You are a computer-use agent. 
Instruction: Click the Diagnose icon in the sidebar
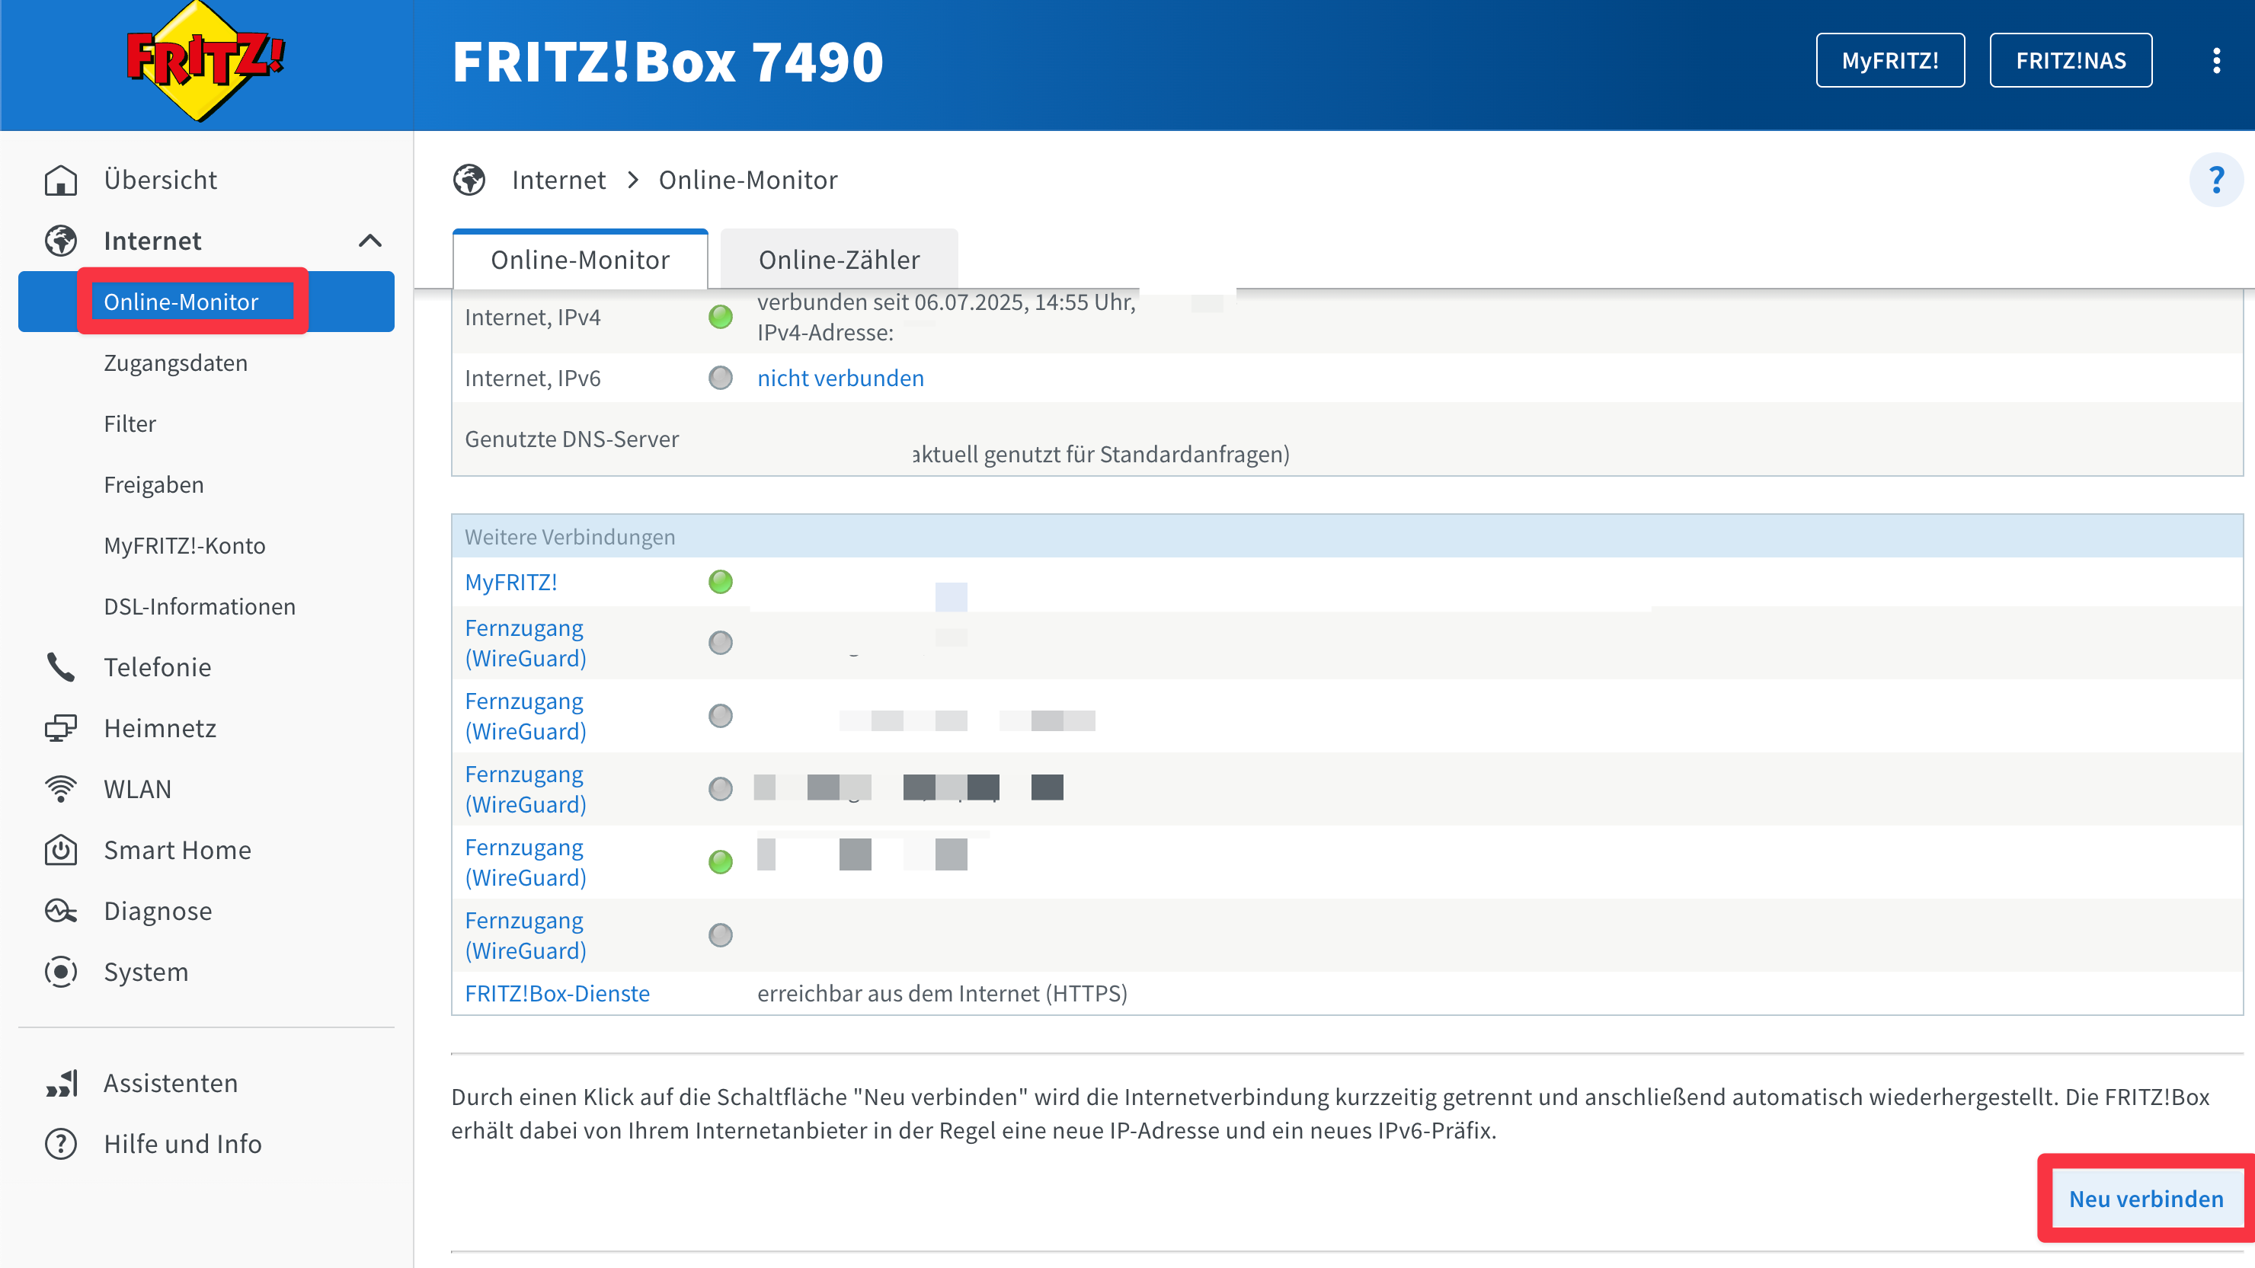(x=60, y=911)
